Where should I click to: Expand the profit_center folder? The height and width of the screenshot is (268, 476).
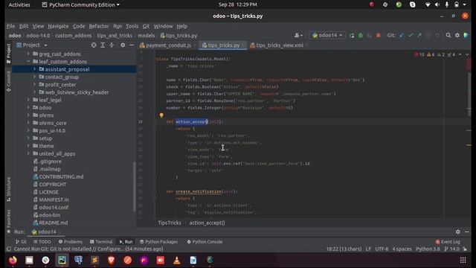[34, 84]
